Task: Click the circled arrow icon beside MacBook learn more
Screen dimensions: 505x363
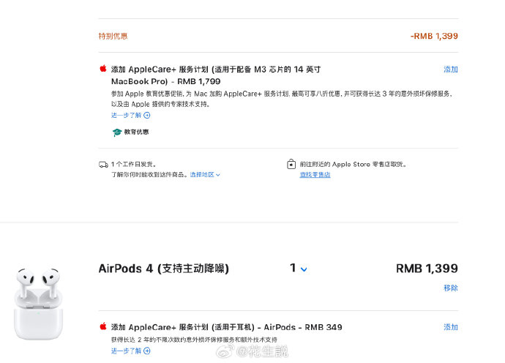Action: [147, 116]
